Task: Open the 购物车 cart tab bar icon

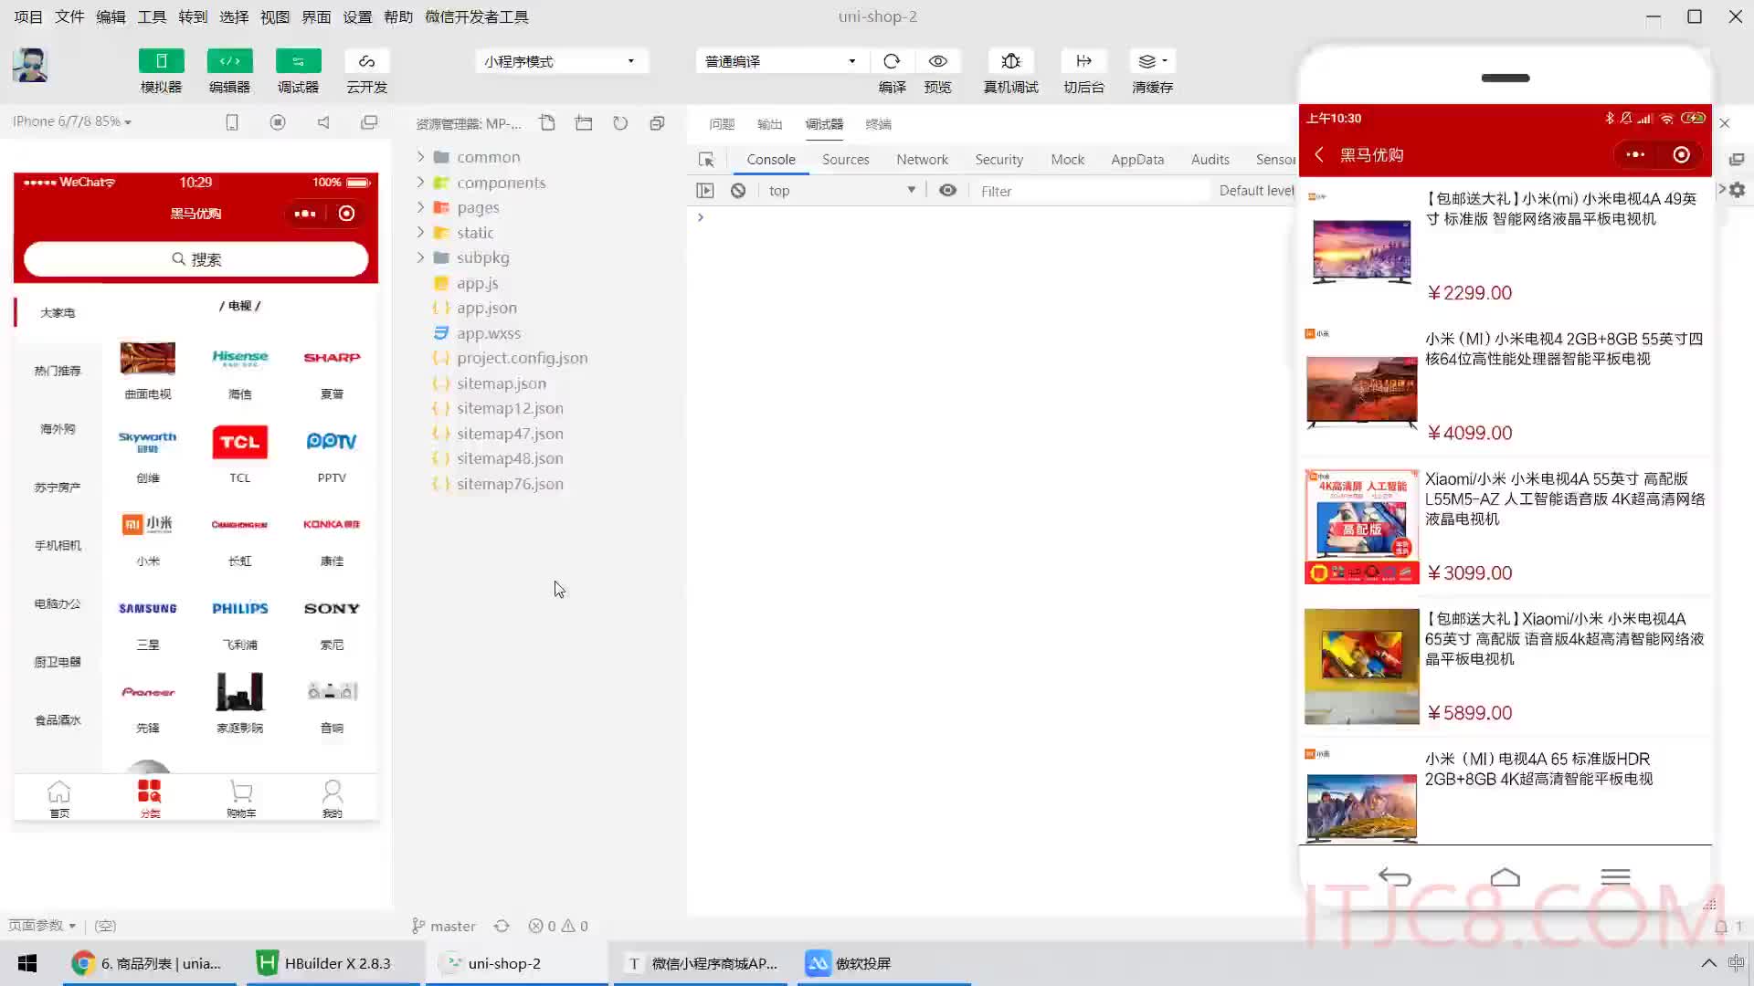Action: coord(241,798)
